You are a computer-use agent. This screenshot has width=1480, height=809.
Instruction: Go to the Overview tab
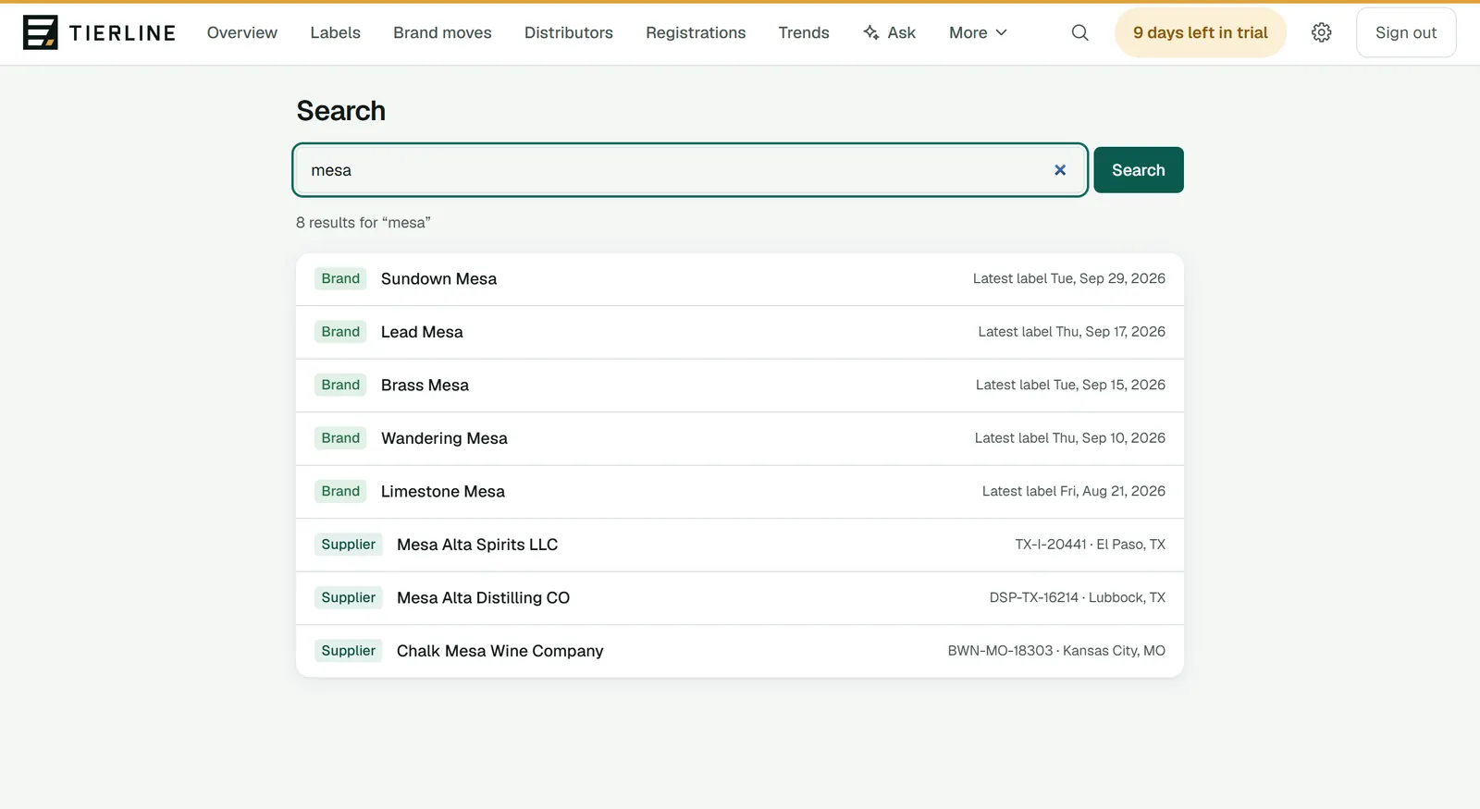[x=242, y=32]
